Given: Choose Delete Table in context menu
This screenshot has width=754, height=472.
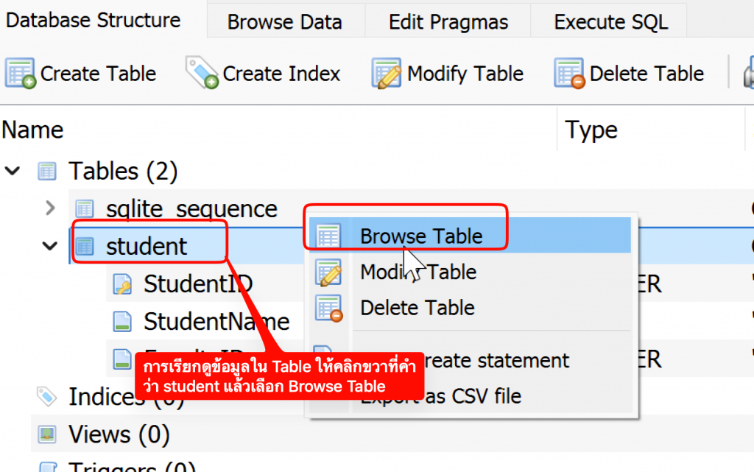Looking at the screenshot, I should click(417, 308).
